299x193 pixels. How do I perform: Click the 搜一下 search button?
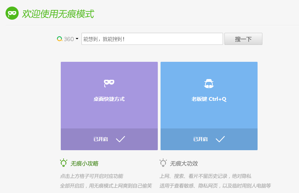pyautogui.click(x=243, y=39)
